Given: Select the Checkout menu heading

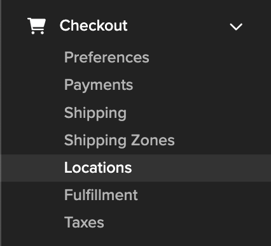Looking at the screenshot, I should (x=94, y=25).
